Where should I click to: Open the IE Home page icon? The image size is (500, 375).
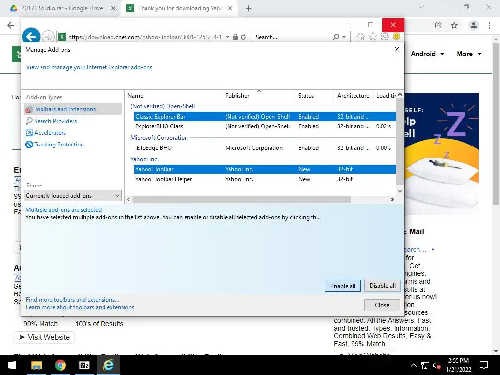tap(361, 36)
